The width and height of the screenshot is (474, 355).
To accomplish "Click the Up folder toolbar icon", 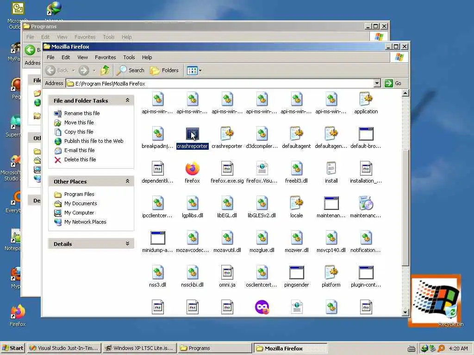I will [105, 70].
